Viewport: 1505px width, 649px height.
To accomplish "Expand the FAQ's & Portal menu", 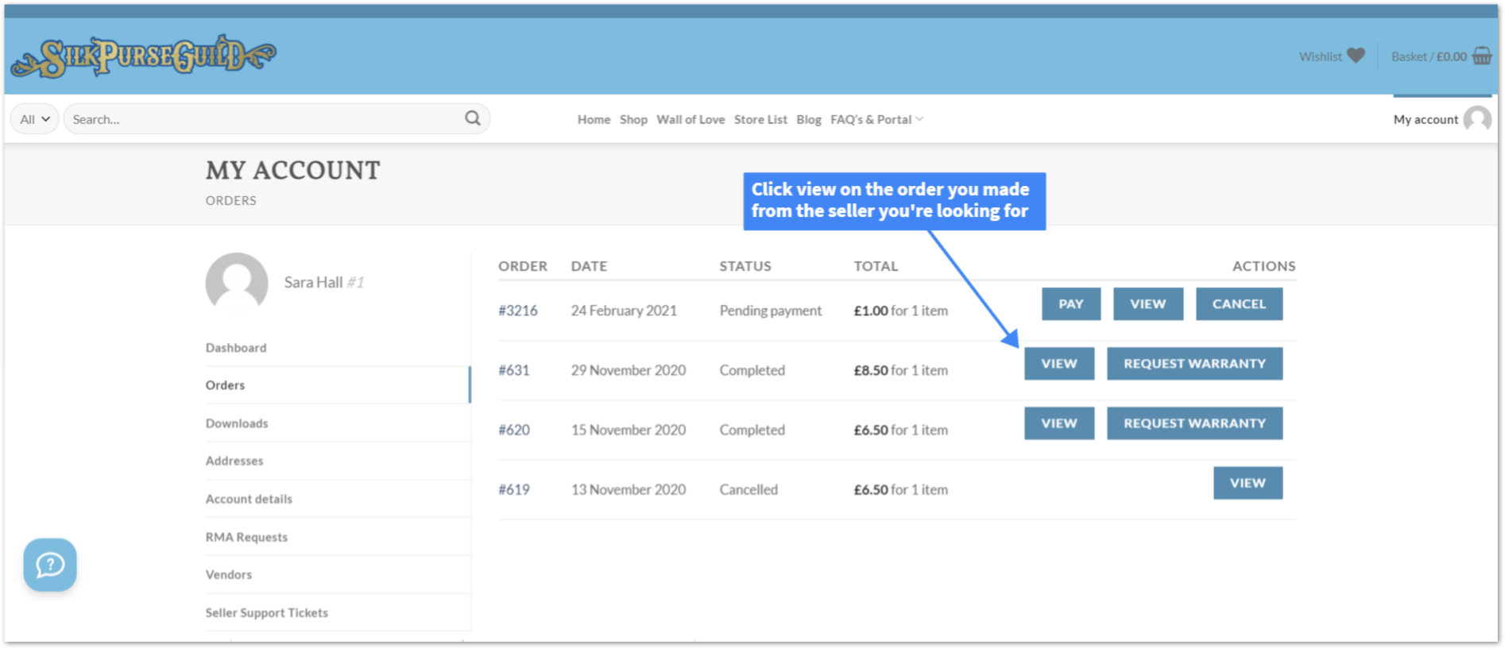I will [x=876, y=119].
